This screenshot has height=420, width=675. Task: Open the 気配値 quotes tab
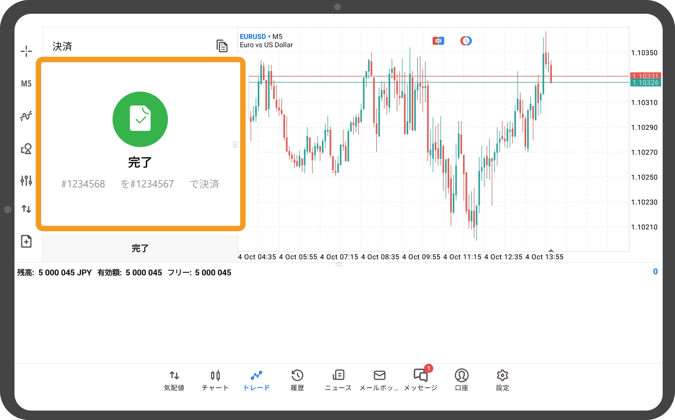click(174, 380)
